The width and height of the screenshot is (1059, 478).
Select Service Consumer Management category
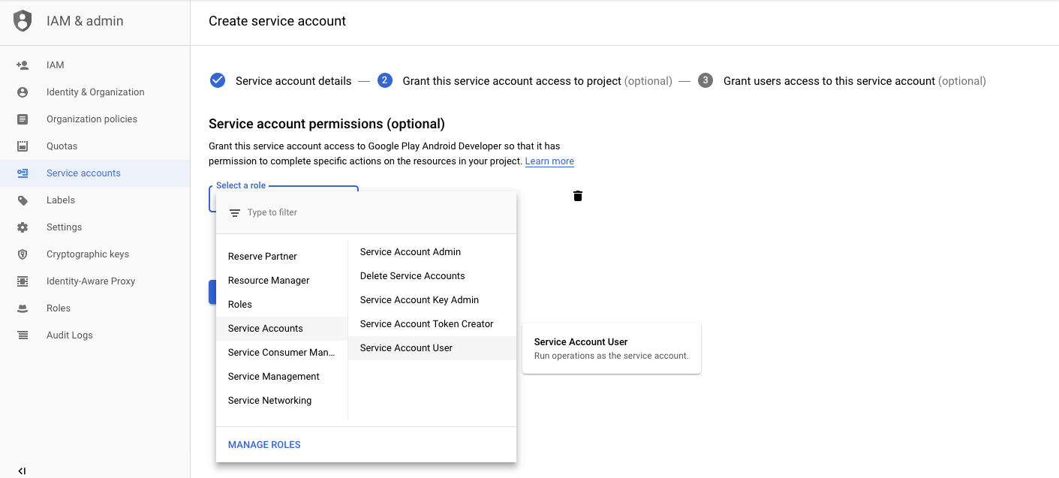[x=282, y=353]
